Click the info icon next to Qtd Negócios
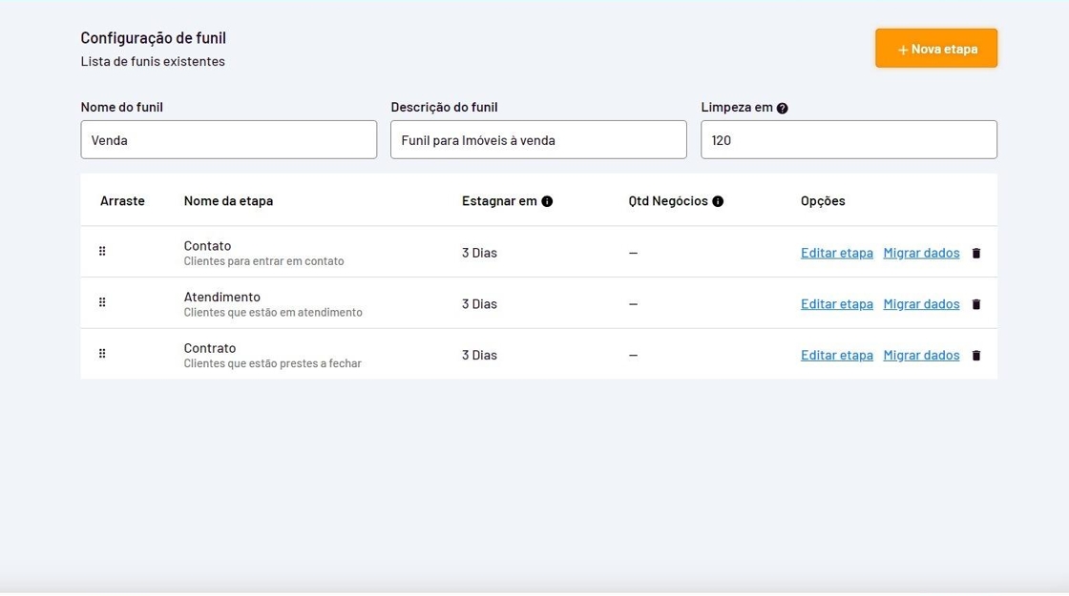Image resolution: width=1069 pixels, height=596 pixels. coord(718,201)
